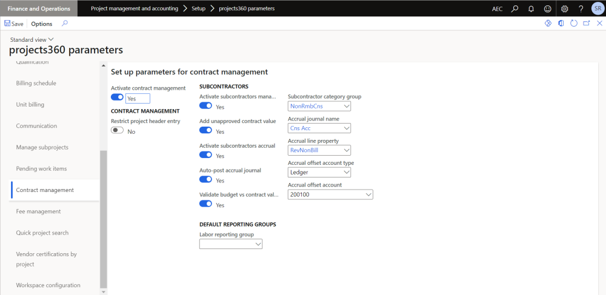The height and width of the screenshot is (295, 606).
Task: Toggle Activate contract management switch
Action: (x=117, y=98)
